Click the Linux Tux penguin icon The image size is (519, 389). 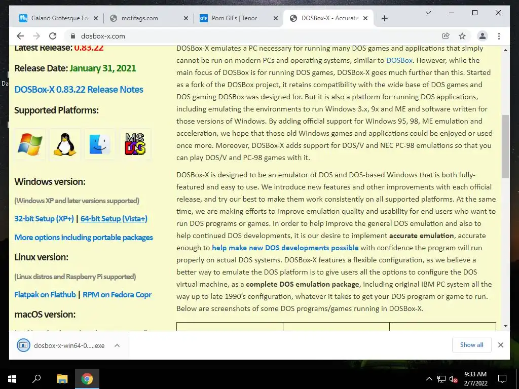click(65, 144)
